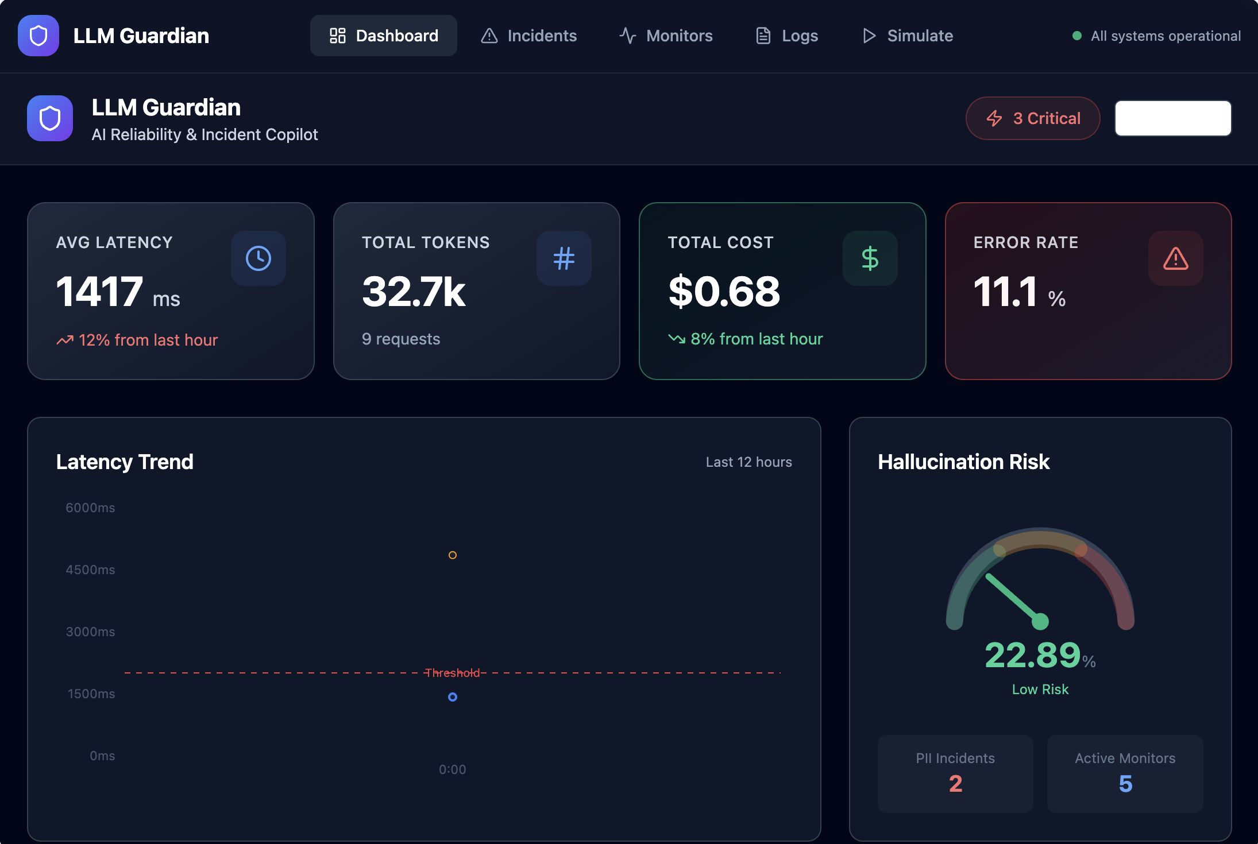Click the 3 Critical badge button
1258x844 pixels.
tap(1033, 118)
